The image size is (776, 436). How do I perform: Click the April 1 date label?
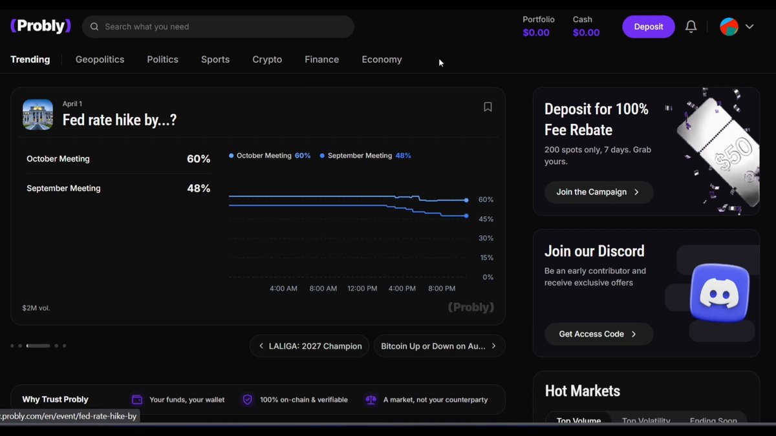(72, 103)
